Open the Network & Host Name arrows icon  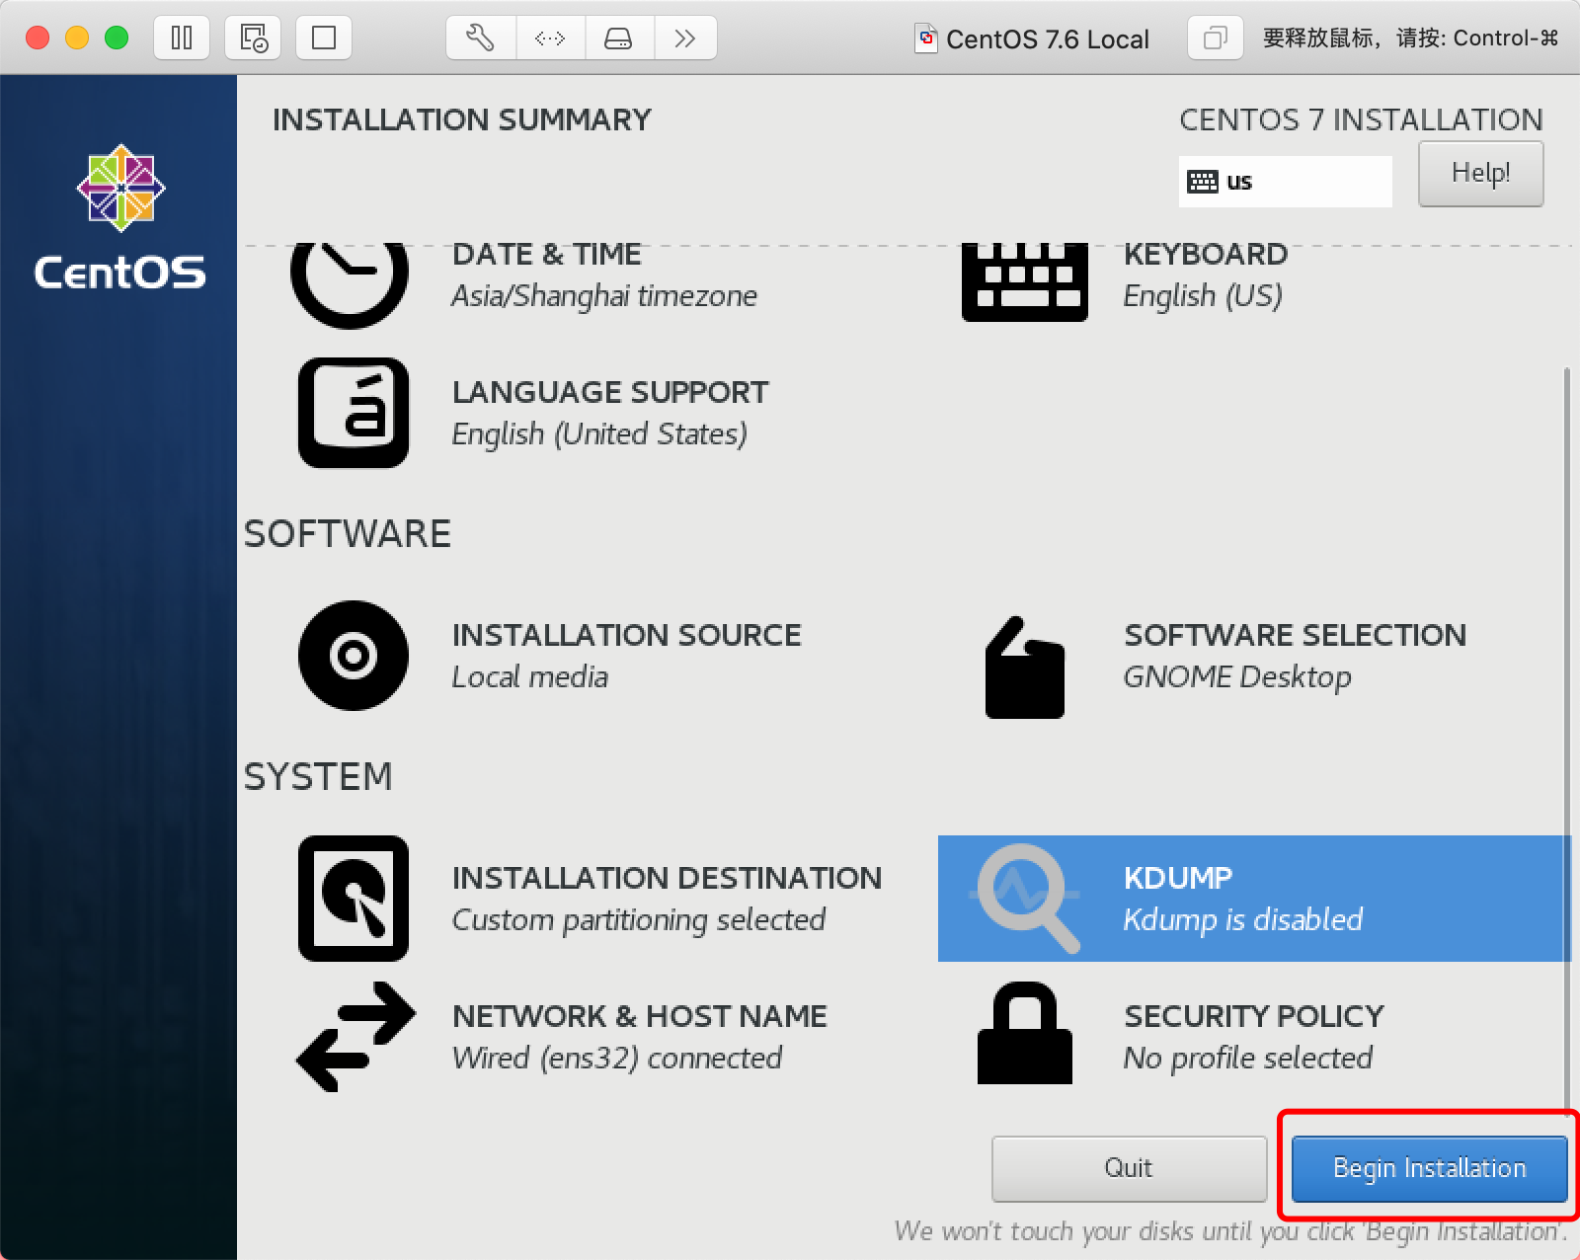pos(355,1037)
